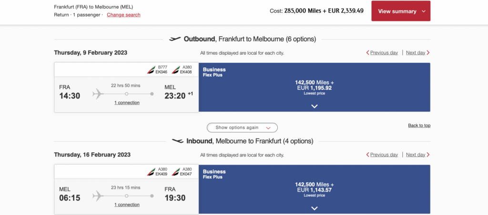Click the inbound plane icon in heading
Screen dimensions: 488x215
(x=177, y=141)
